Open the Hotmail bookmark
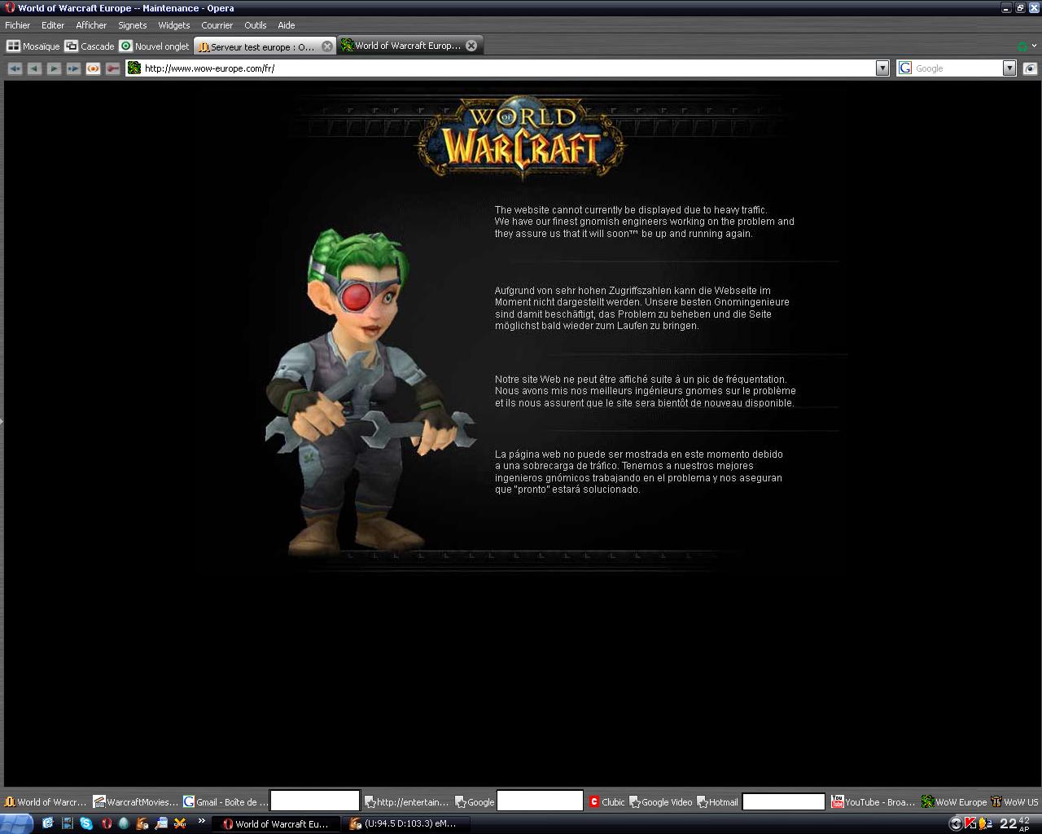The height and width of the screenshot is (834, 1042). click(717, 802)
